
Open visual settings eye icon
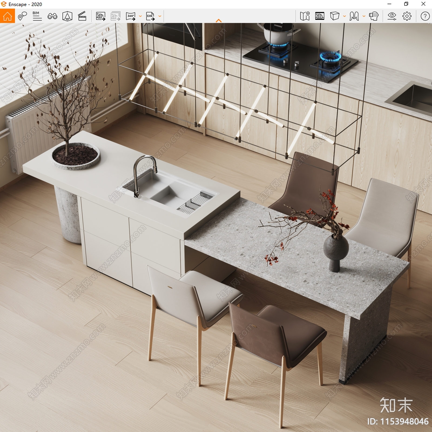pos(392,16)
